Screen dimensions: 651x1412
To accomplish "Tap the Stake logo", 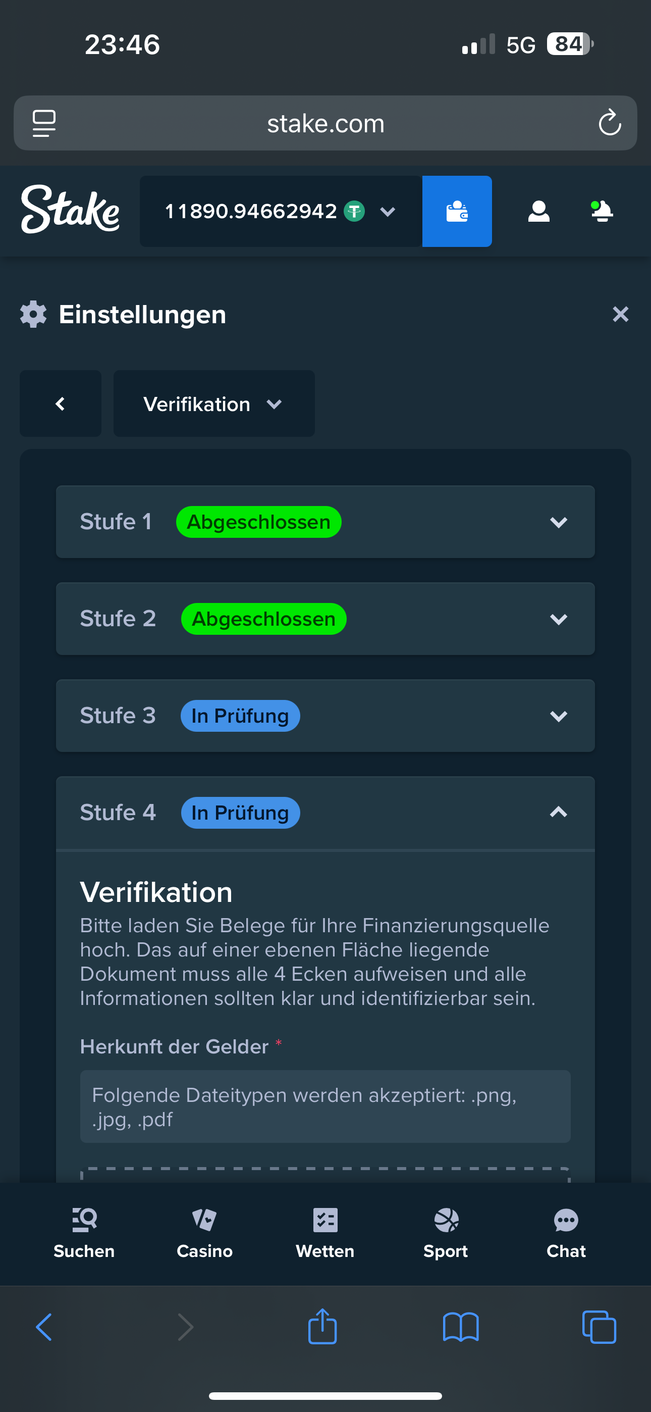I will (70, 210).
